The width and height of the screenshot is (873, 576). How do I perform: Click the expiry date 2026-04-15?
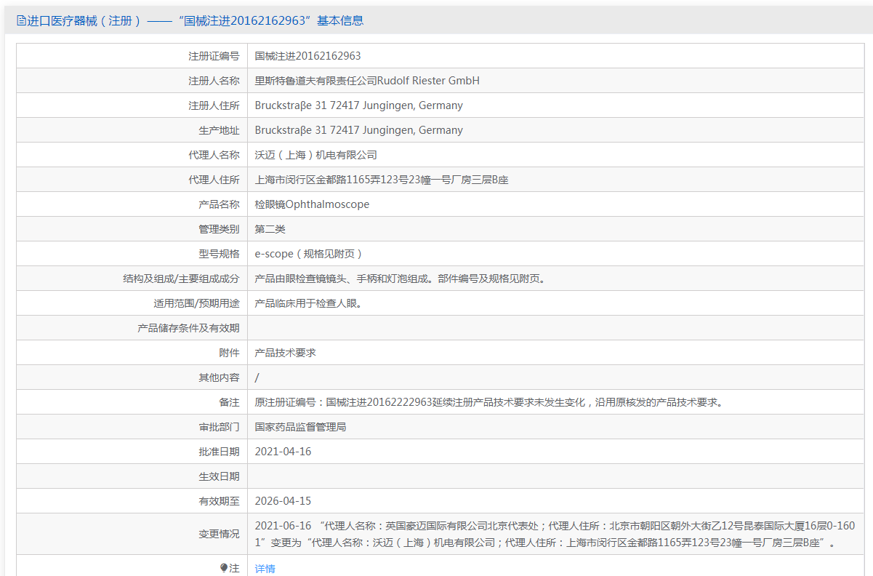tap(283, 501)
